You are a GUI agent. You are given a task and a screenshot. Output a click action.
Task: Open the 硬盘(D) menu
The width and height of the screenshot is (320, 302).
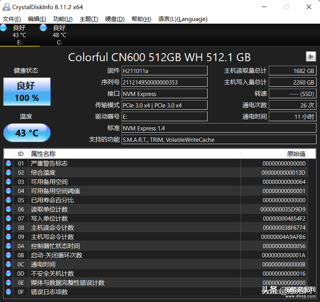pos(115,19)
